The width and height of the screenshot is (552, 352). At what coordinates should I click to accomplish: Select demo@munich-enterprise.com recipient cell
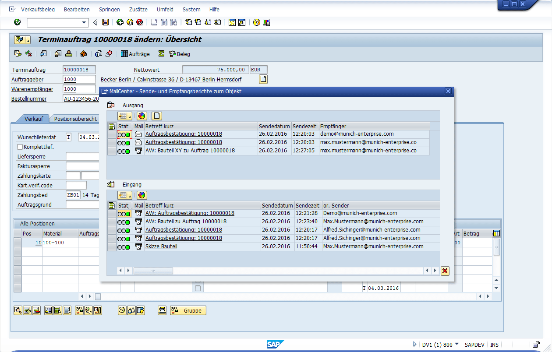click(x=374, y=134)
